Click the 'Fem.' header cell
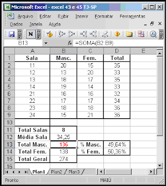The height and width of the screenshot is (186, 167). [x=90, y=58]
